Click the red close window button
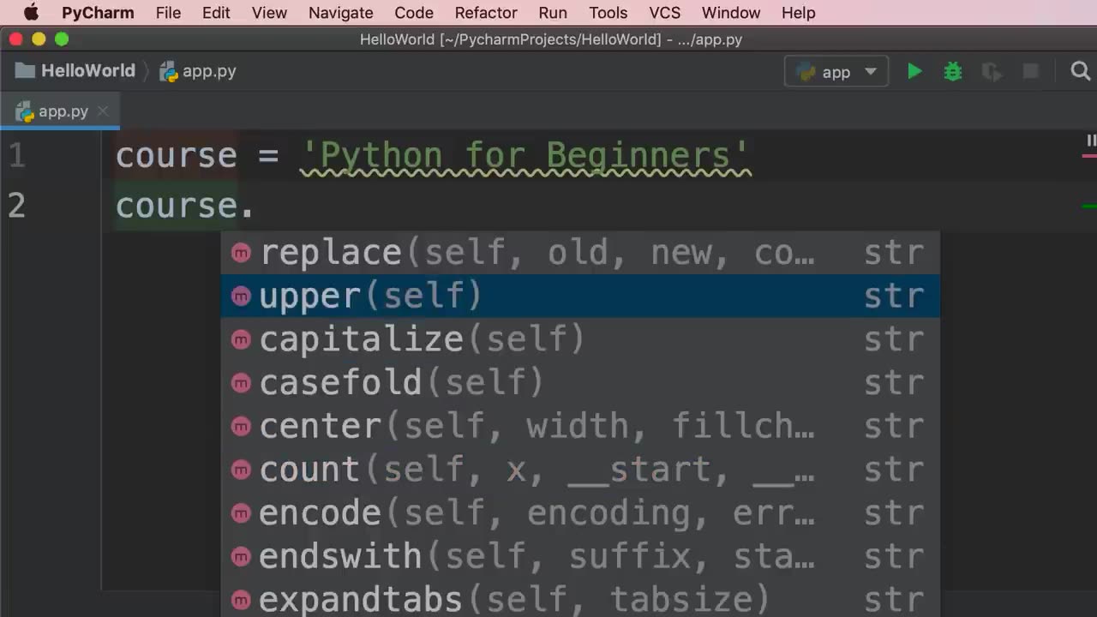Image resolution: width=1097 pixels, height=617 pixels. point(15,39)
